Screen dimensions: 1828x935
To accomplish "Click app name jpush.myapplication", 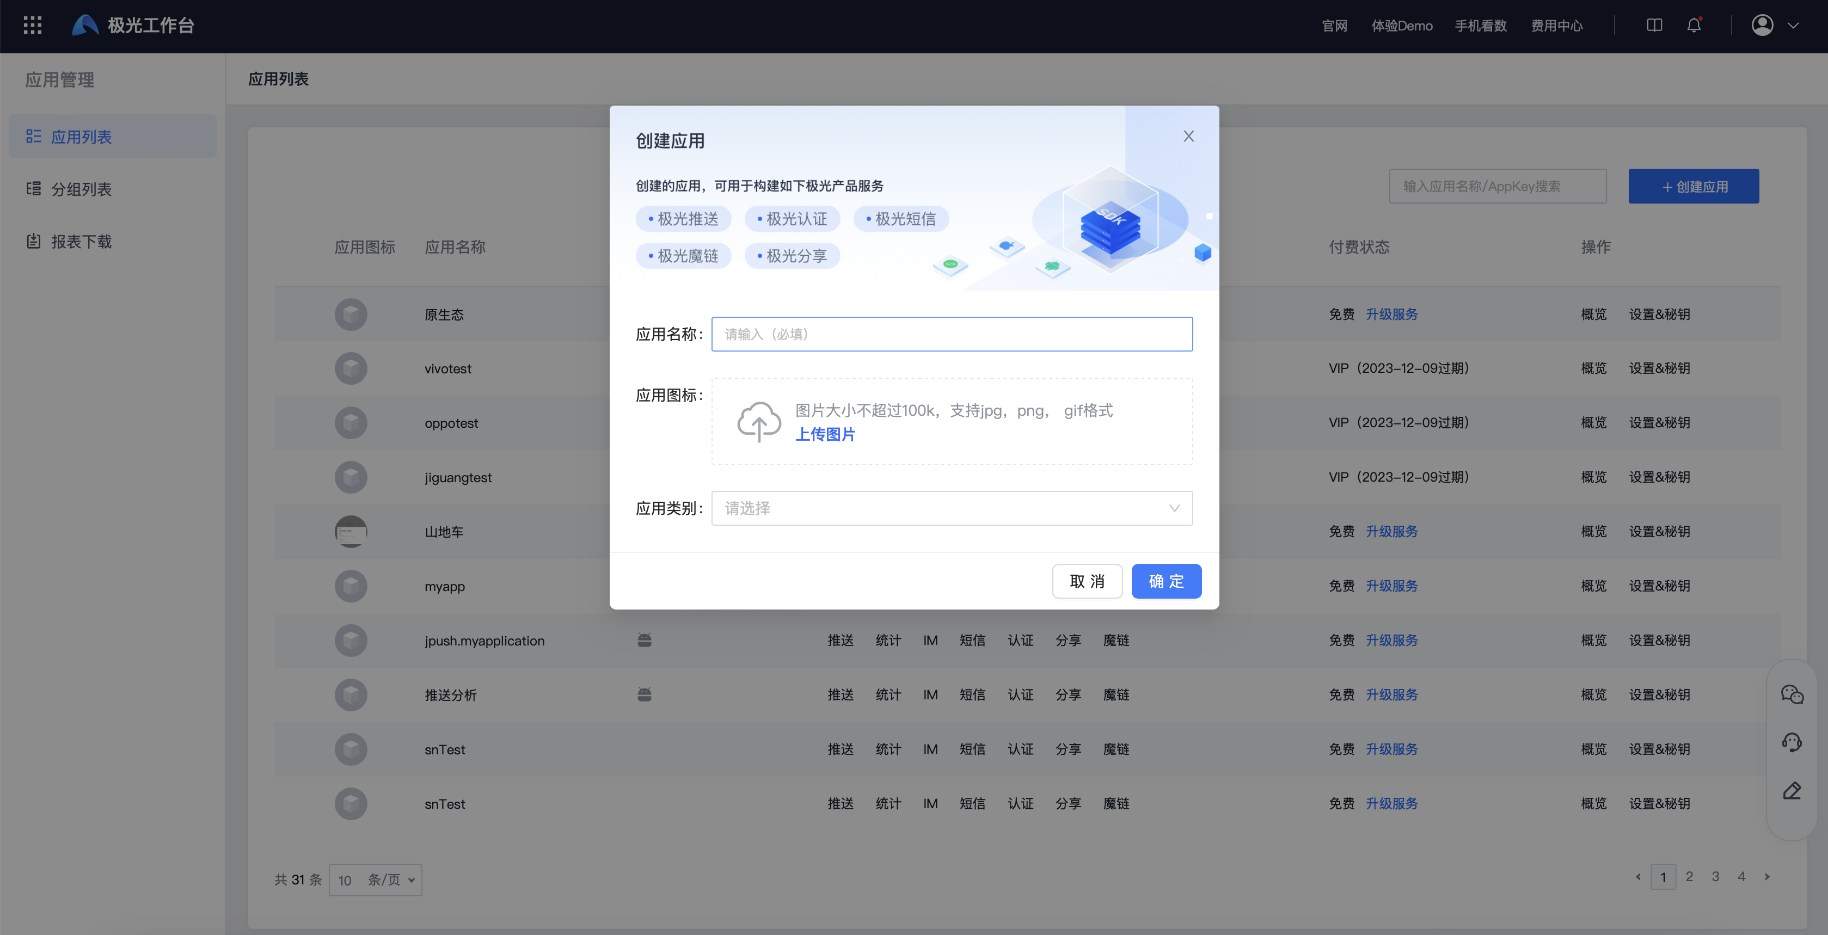I will point(484,641).
